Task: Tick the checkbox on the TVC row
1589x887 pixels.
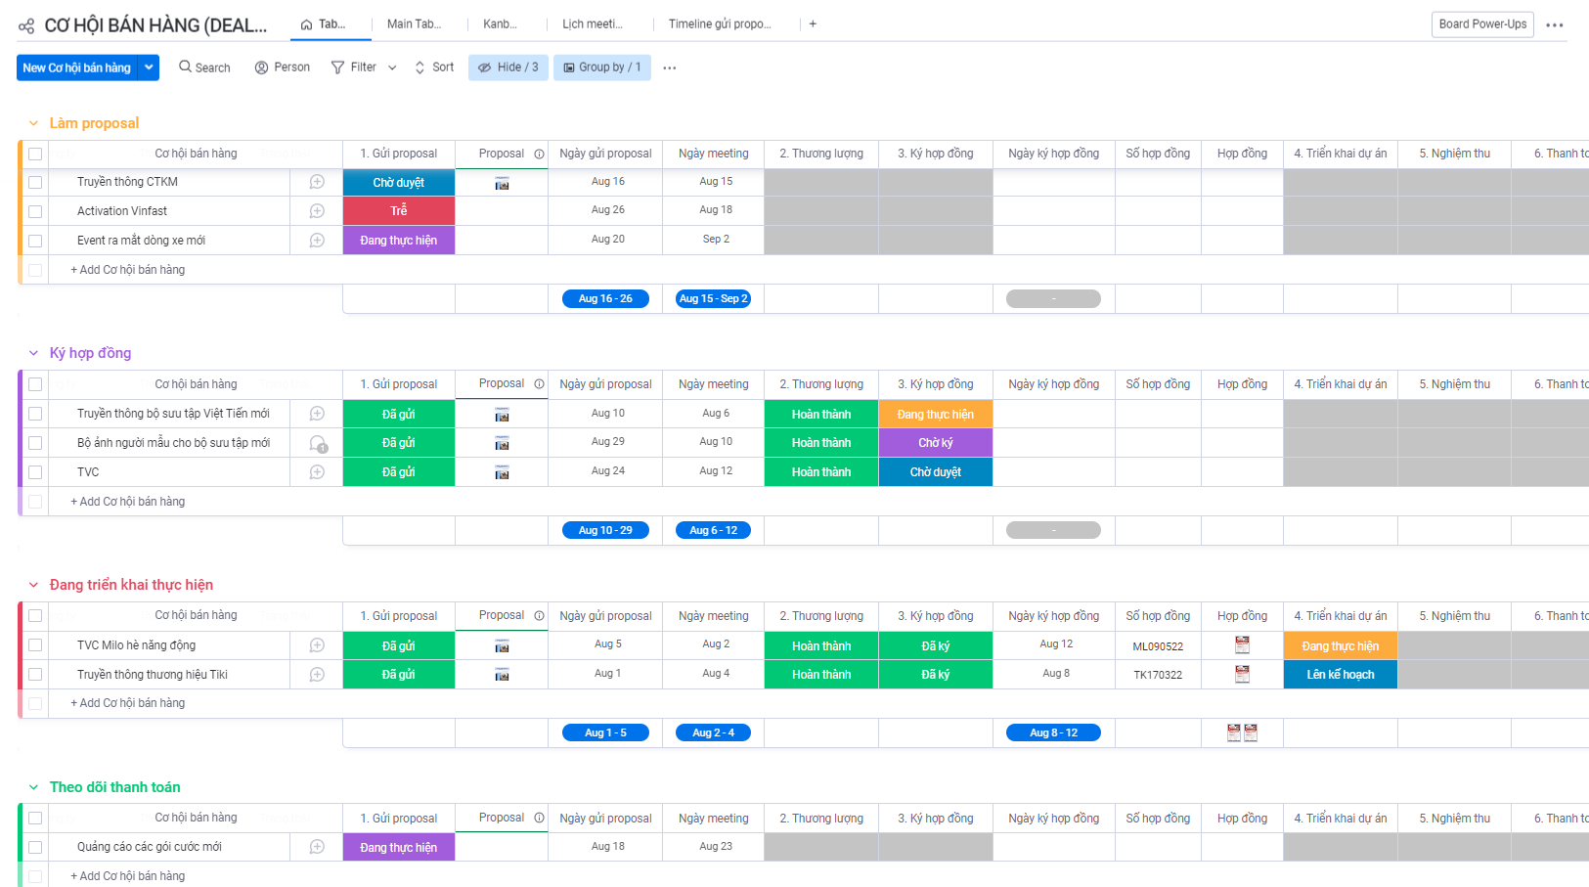Action: click(x=34, y=471)
